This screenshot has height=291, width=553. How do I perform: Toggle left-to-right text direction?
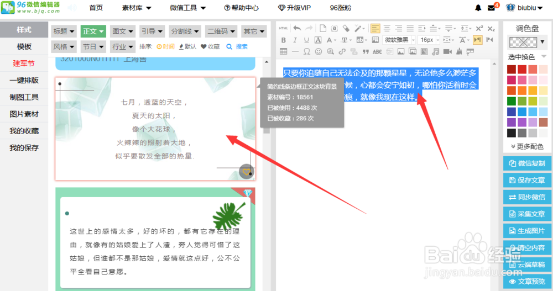(x=478, y=40)
